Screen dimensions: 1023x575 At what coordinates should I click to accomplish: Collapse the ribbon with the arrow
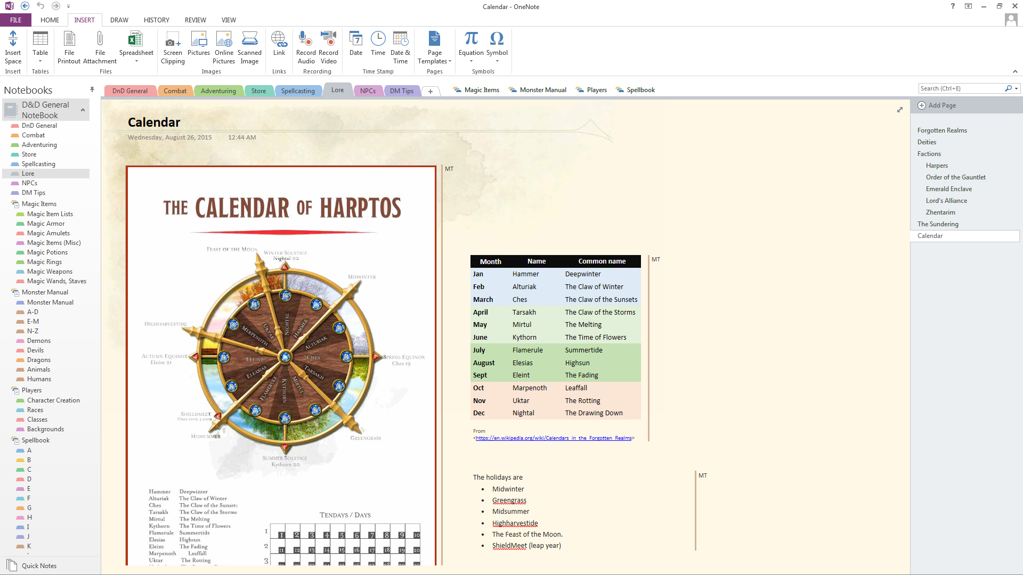1014,71
